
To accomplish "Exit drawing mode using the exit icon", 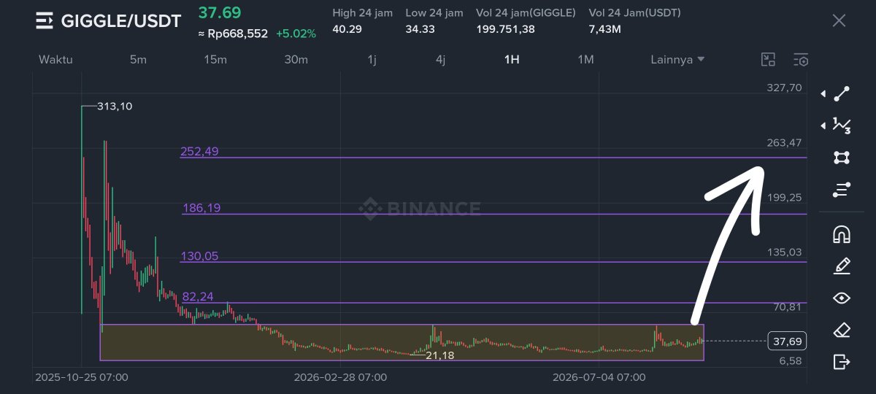I will 842,361.
